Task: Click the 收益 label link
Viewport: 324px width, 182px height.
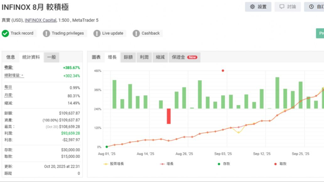Action: (9, 67)
